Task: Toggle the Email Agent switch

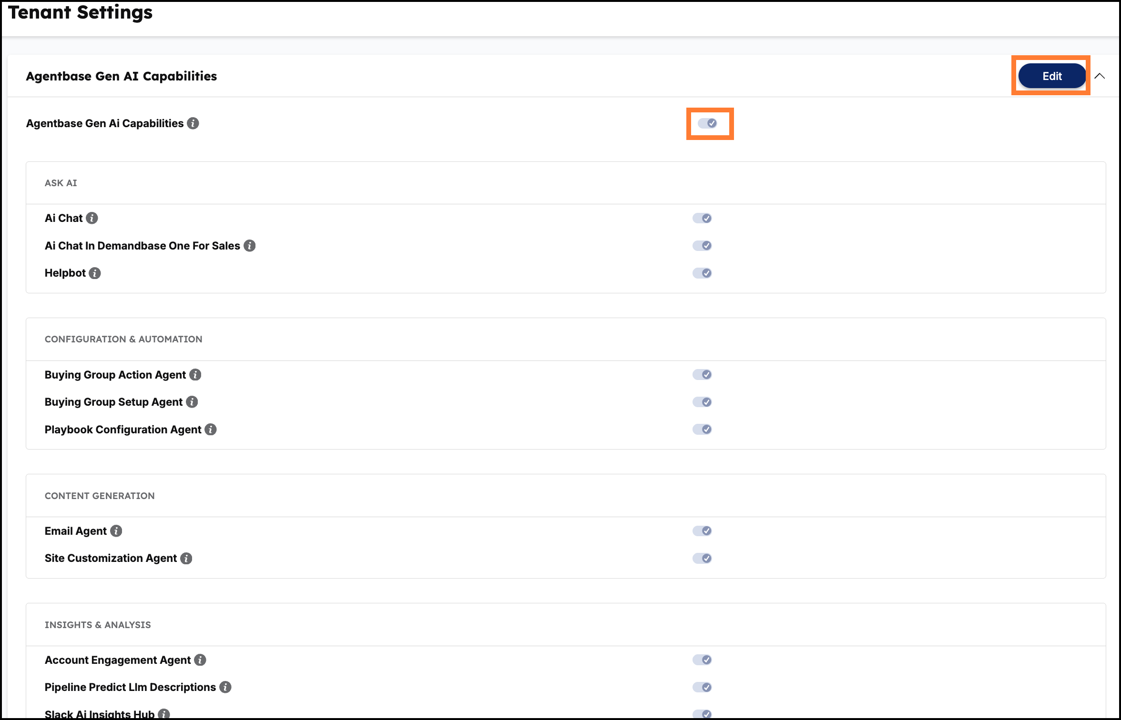Action: tap(702, 531)
